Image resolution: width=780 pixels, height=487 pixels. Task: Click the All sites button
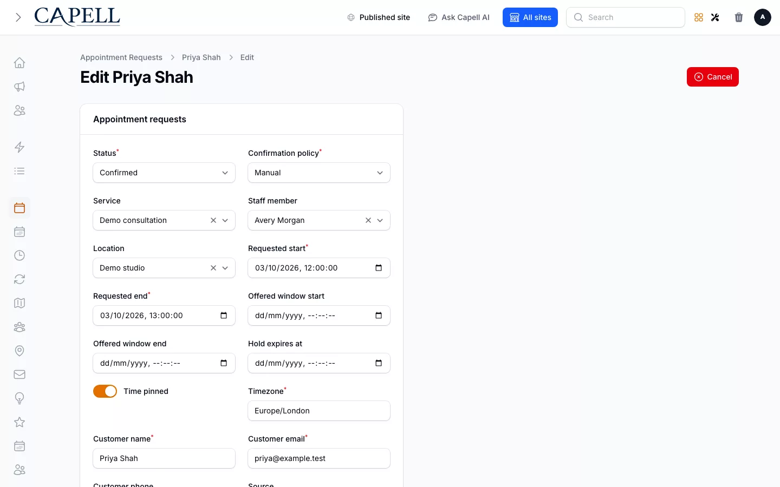[x=530, y=17]
